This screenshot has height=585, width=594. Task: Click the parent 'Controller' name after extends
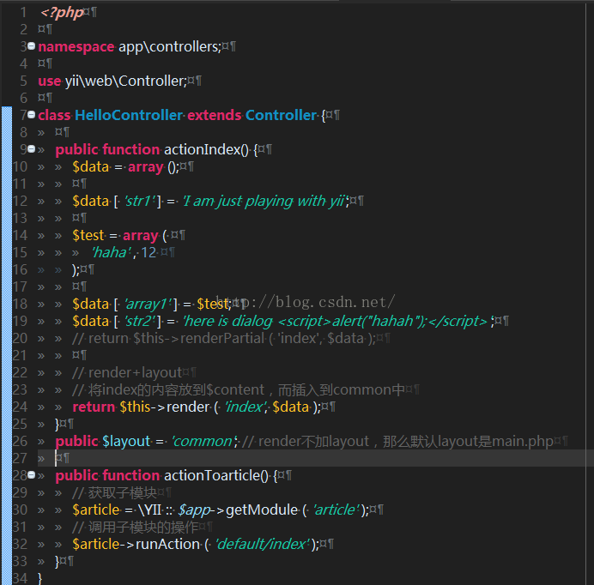point(281,115)
